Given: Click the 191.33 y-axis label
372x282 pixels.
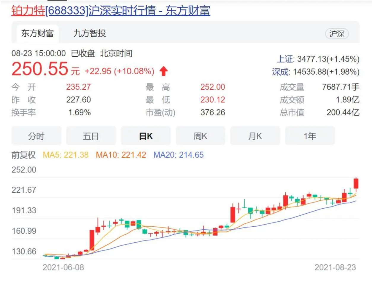Looking at the screenshot, I should [24, 210].
